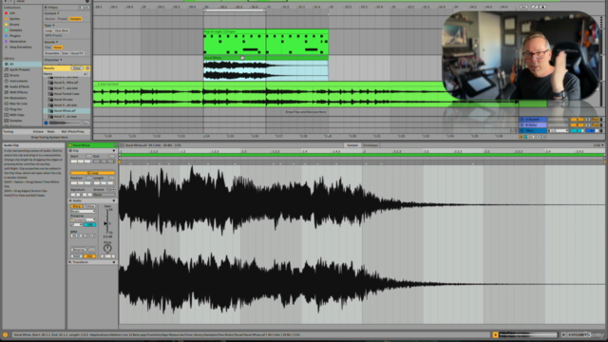The image size is (608, 342).
Task: Open Max for Live library category
Action: click(x=18, y=104)
